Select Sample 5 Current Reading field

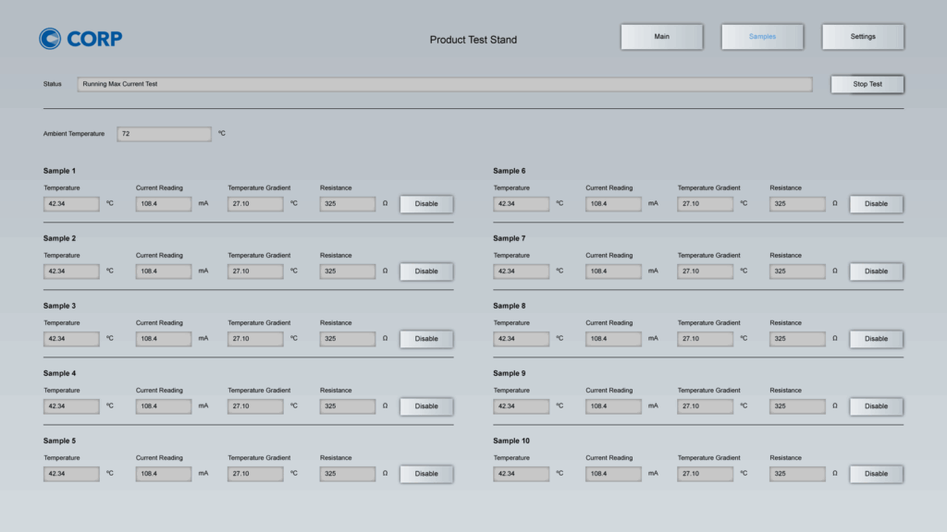coord(164,474)
